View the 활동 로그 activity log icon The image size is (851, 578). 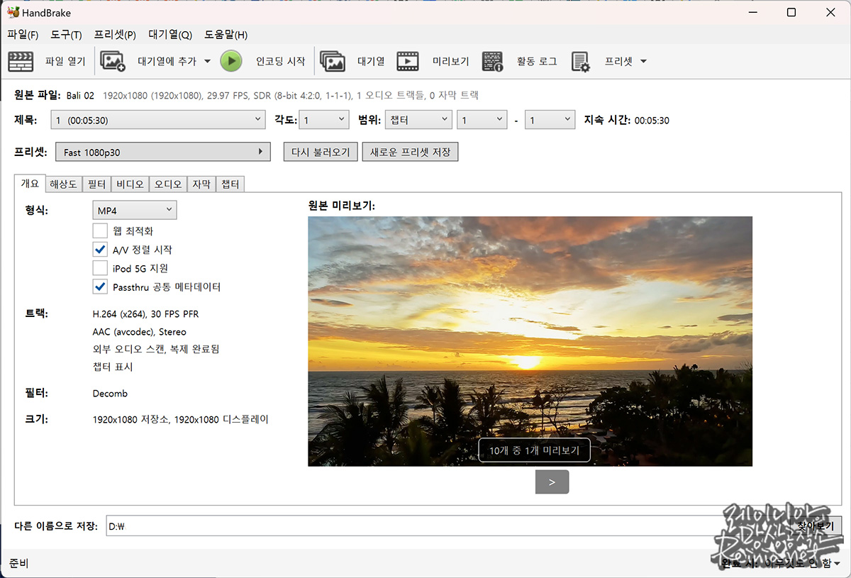tap(493, 61)
